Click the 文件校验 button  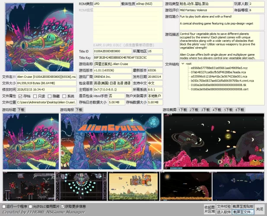coord(224,206)
